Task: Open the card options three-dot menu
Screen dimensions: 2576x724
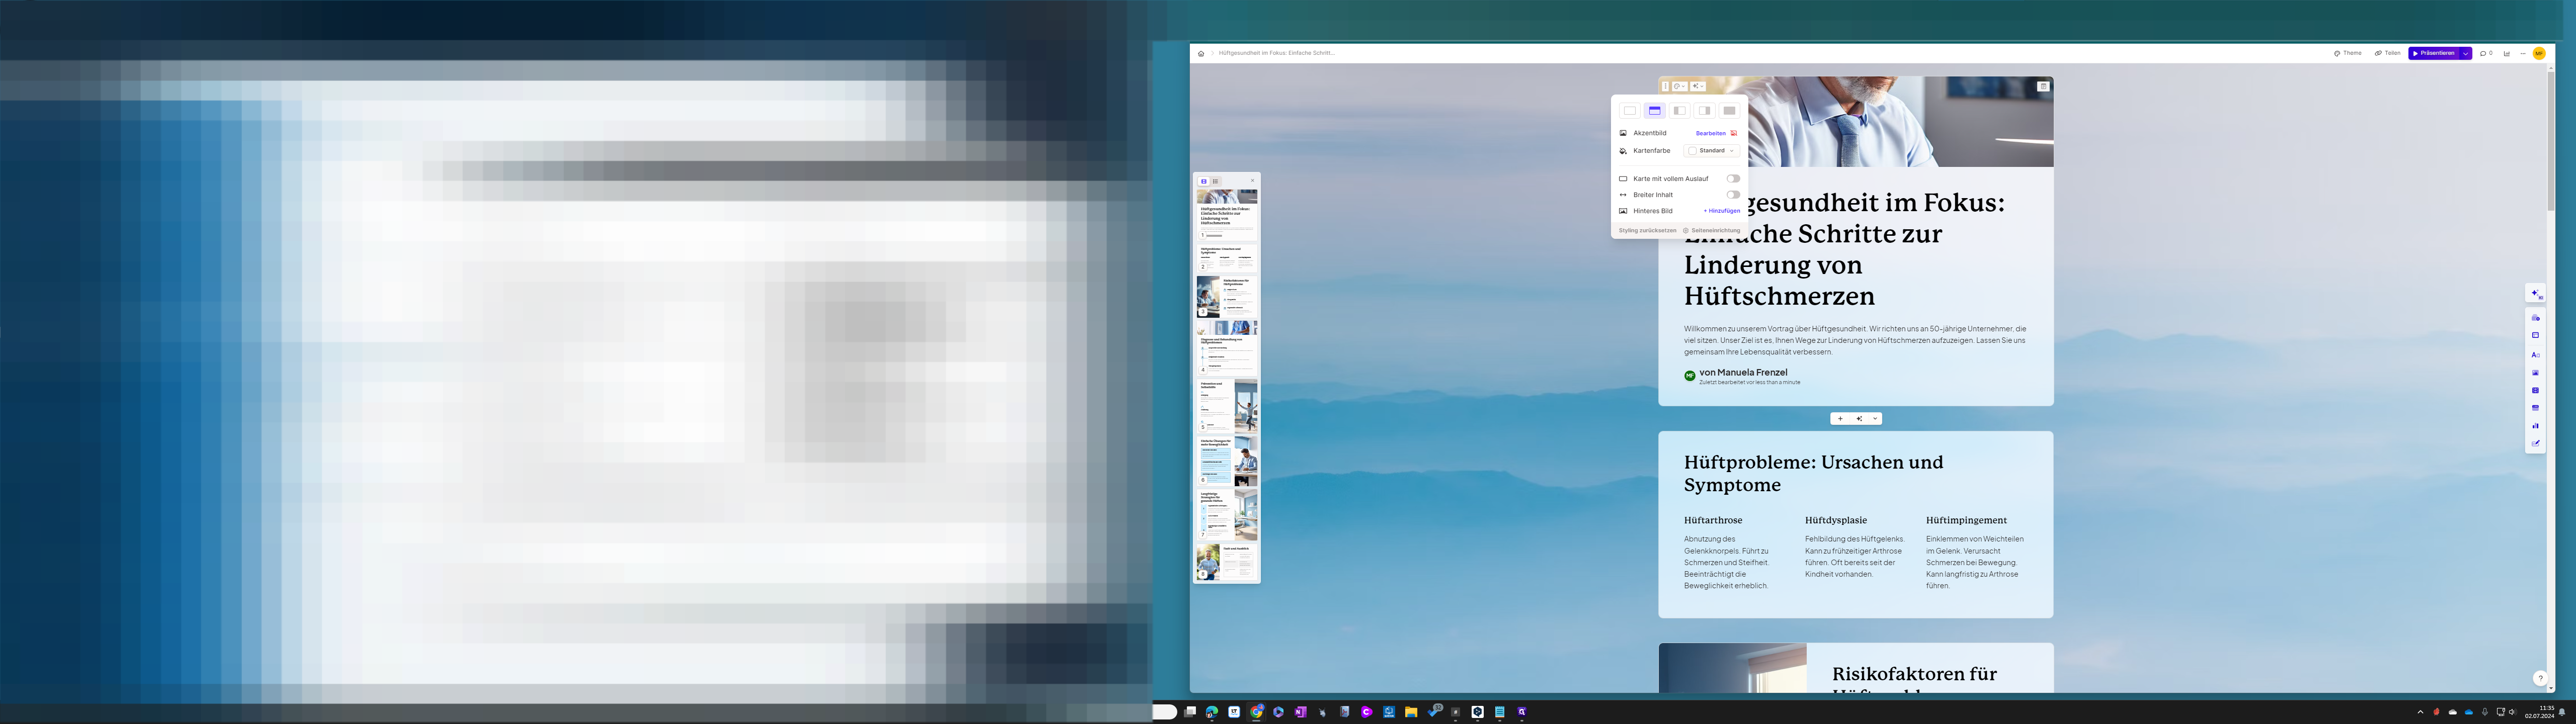Action: tap(1665, 86)
